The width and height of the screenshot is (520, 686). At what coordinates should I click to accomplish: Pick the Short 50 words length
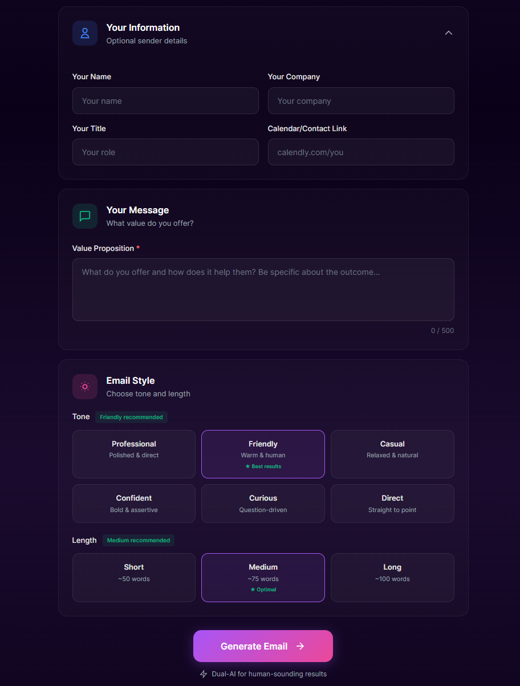[133, 578]
